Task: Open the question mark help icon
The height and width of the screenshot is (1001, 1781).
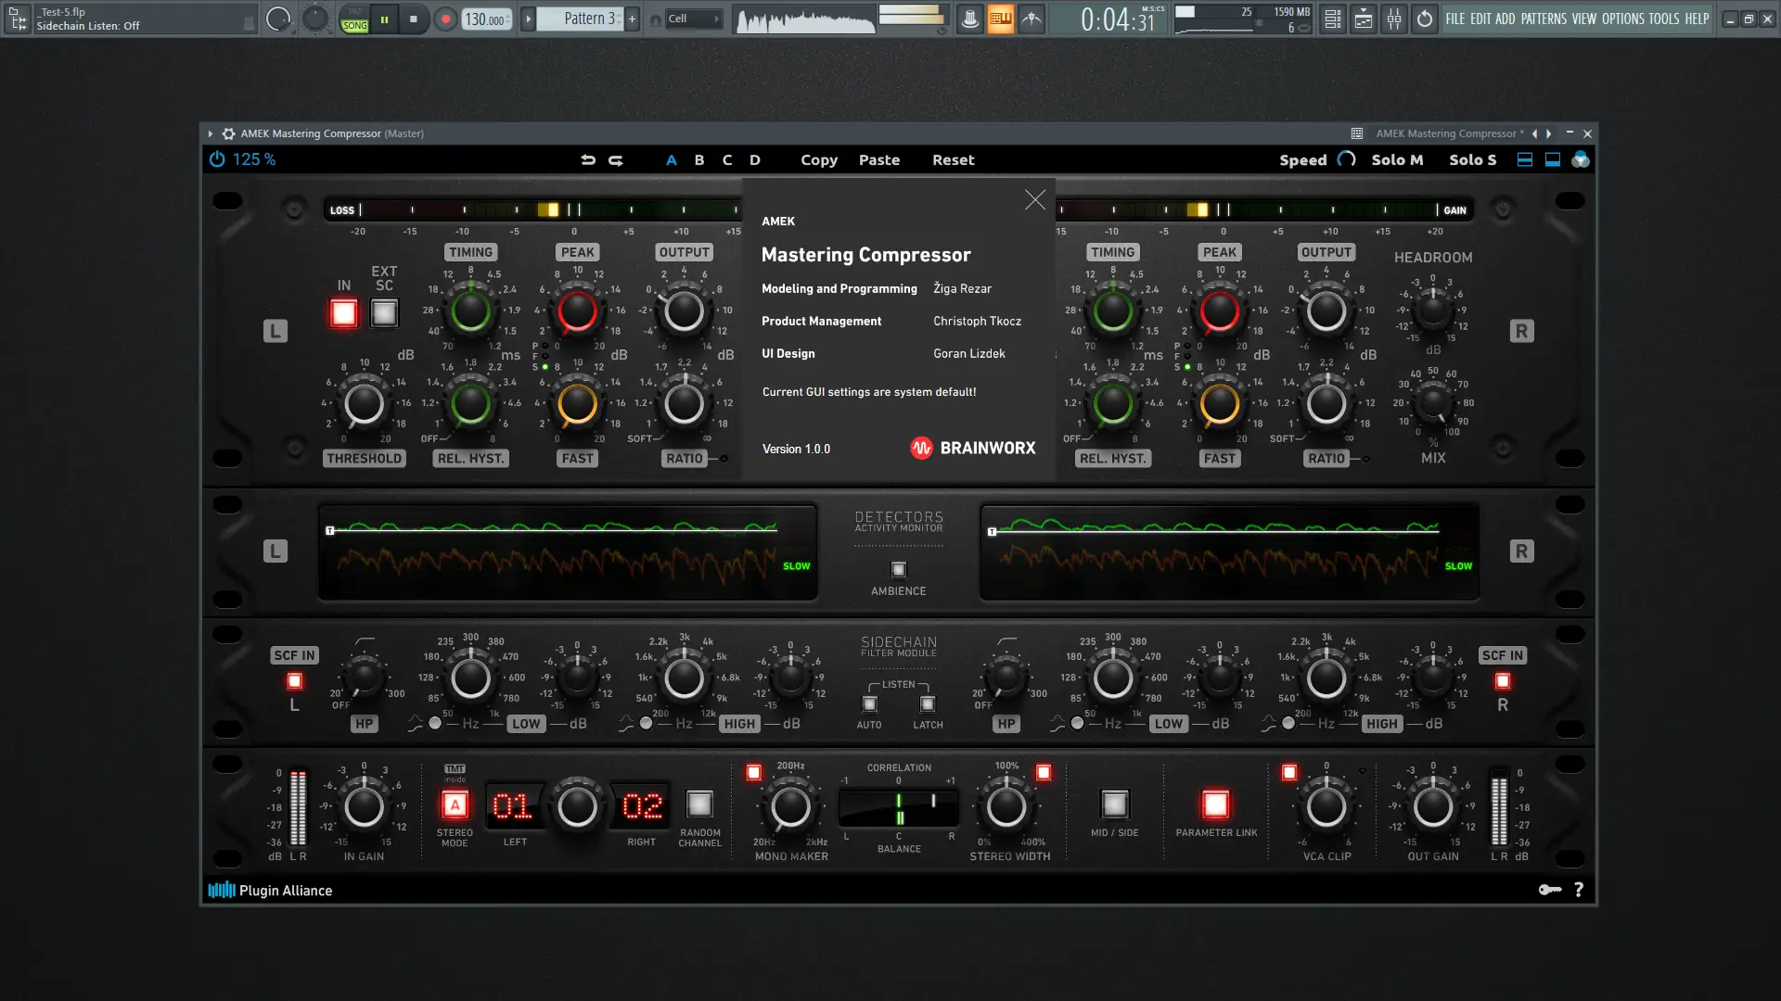Action: point(1579,890)
